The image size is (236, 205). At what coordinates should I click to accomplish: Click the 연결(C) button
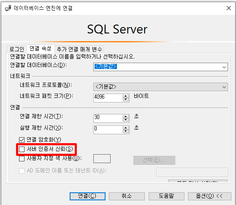(x=87, y=196)
